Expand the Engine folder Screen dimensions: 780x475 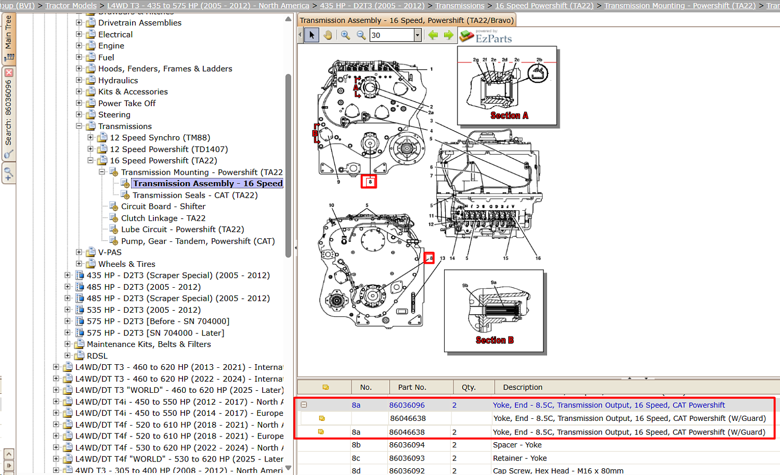(x=79, y=46)
